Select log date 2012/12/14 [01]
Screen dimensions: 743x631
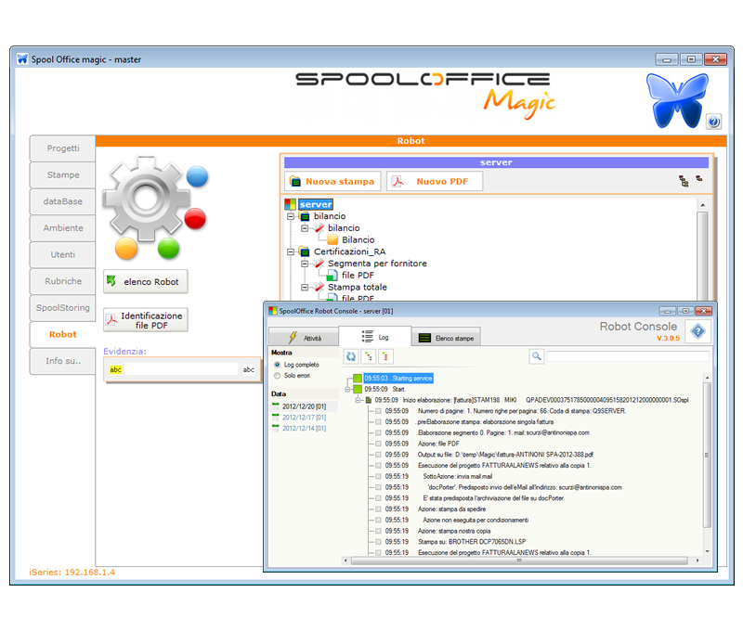pyautogui.click(x=305, y=429)
